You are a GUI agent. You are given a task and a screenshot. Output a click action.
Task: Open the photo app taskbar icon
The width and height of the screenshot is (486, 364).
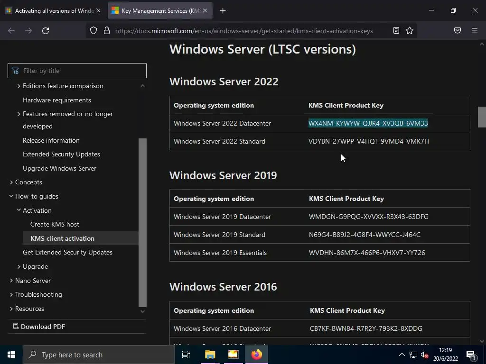(233, 355)
